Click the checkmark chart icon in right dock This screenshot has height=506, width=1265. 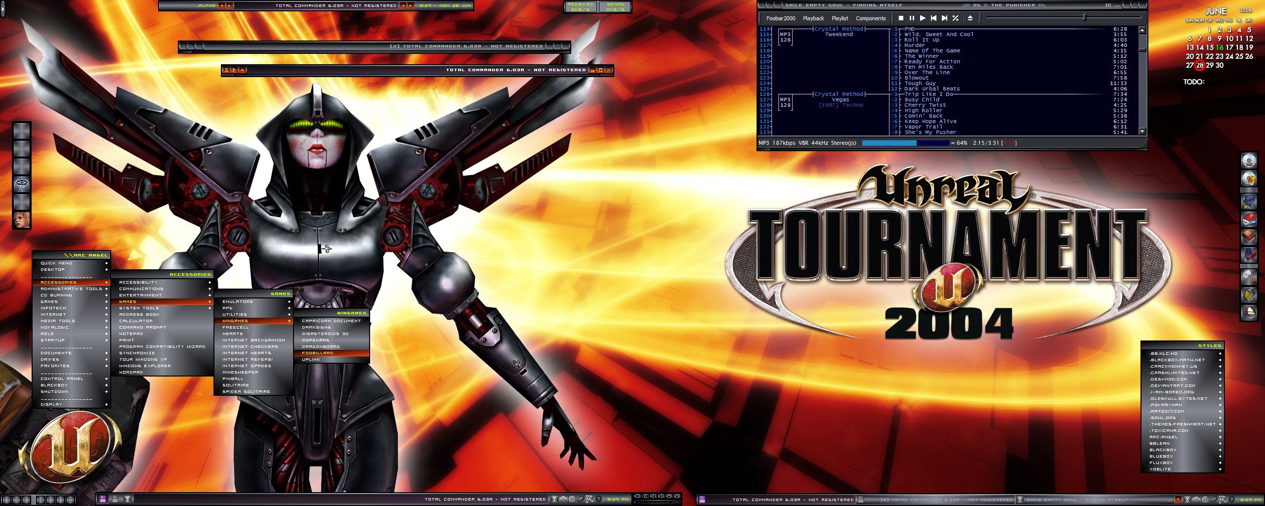[1249, 255]
